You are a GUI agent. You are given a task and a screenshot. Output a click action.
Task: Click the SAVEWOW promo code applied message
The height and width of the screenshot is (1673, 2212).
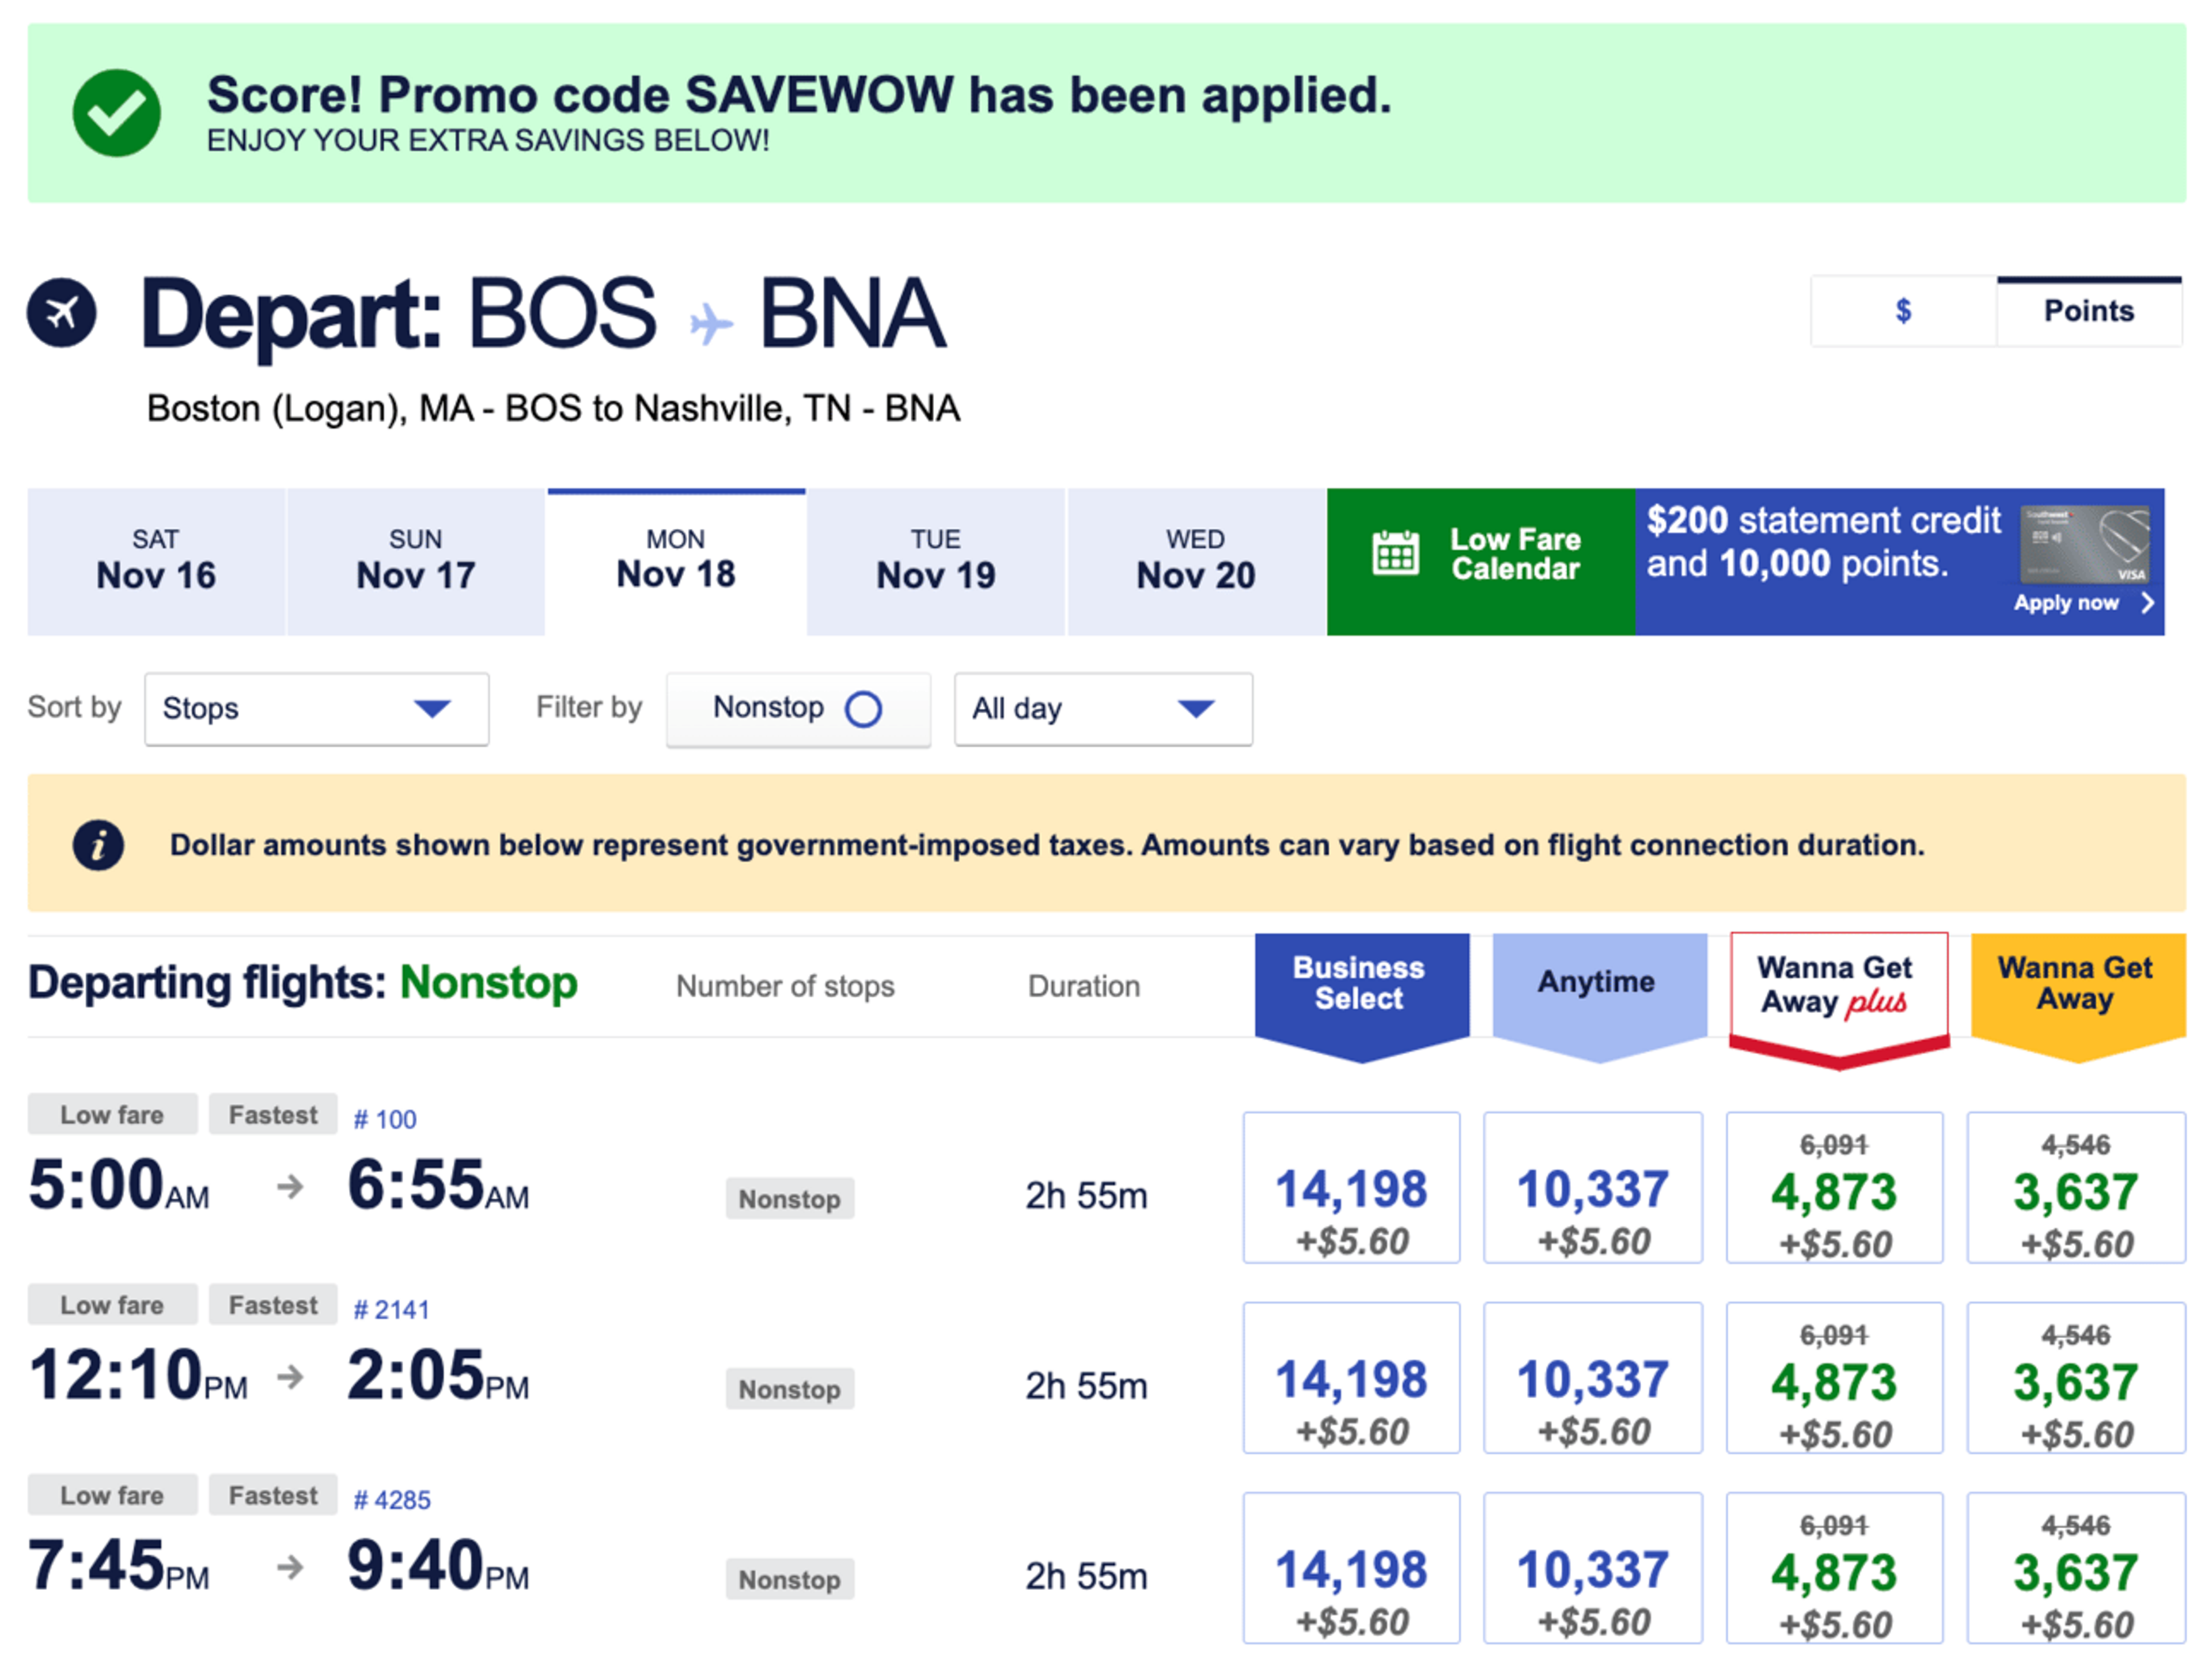(799, 95)
